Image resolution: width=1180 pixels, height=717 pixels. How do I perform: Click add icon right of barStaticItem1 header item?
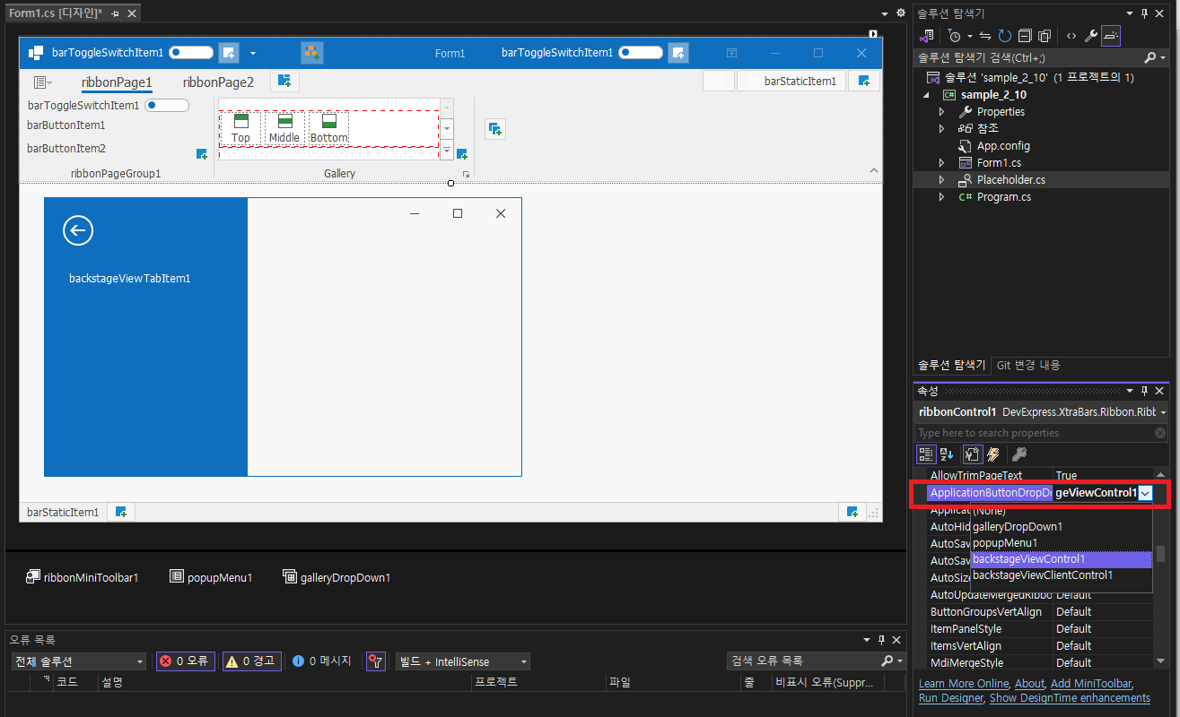[x=863, y=82]
